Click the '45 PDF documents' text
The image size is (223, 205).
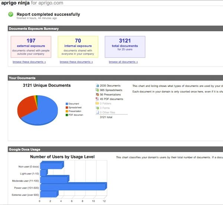(111, 99)
